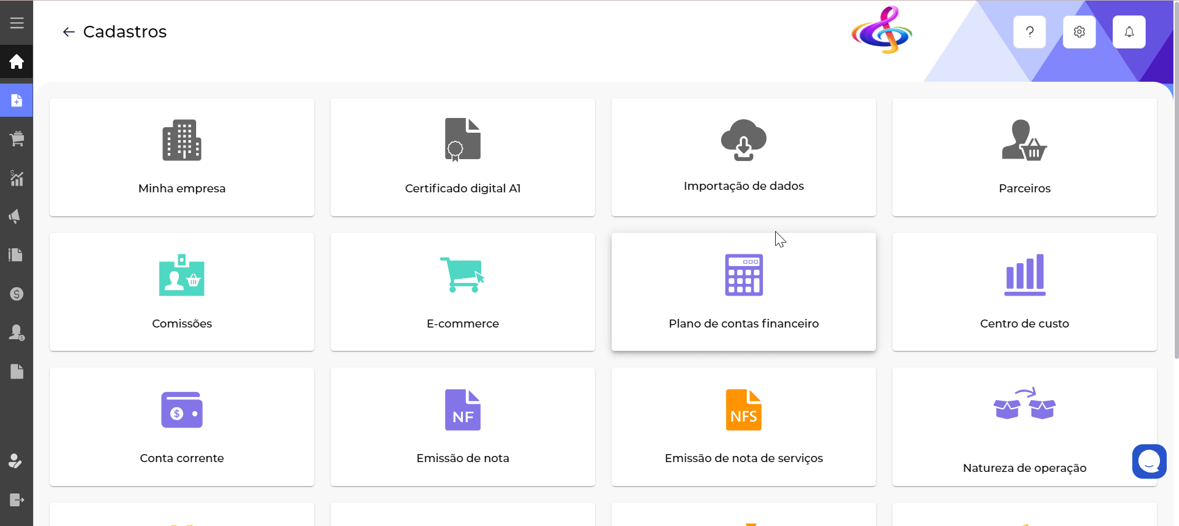This screenshot has width=1179, height=526.
Task: Open the shopping cart sidebar section
Action: coord(17,139)
